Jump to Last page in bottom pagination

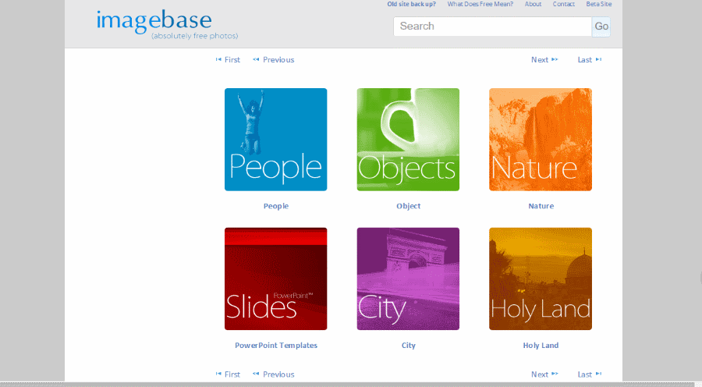[x=590, y=374]
